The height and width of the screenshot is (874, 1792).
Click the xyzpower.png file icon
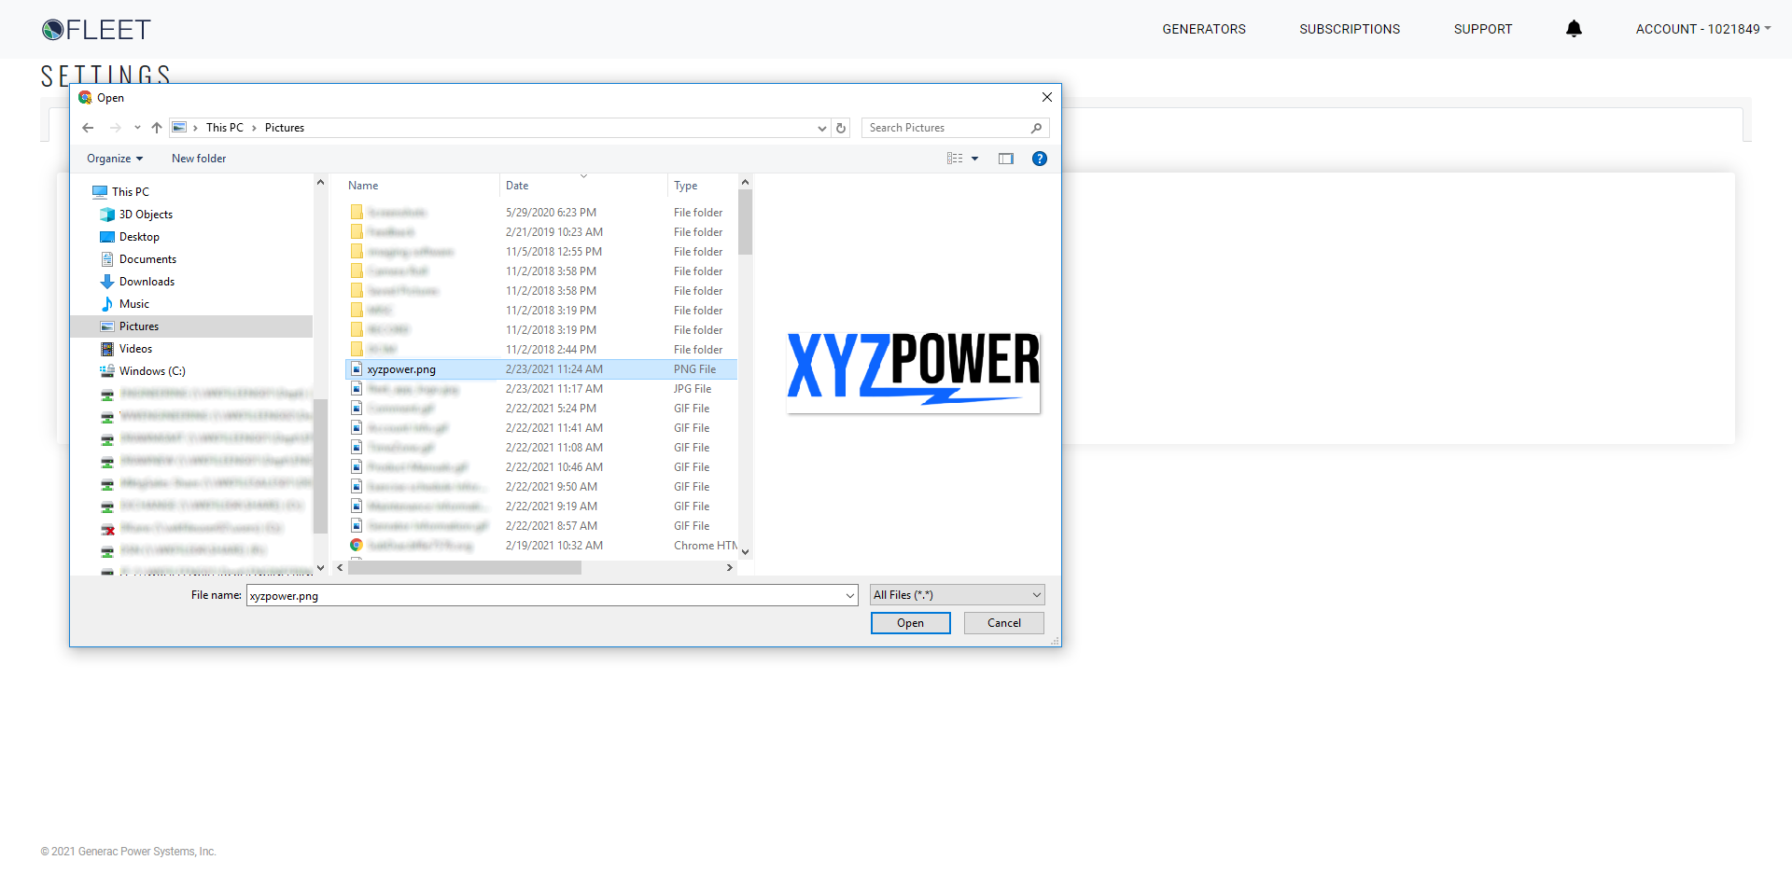(357, 369)
